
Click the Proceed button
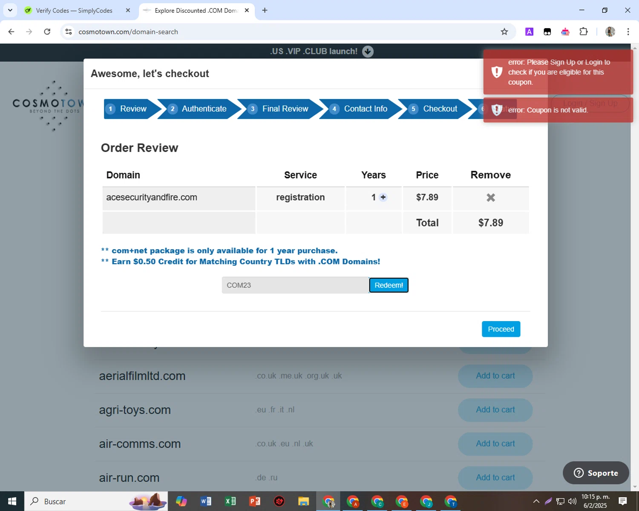point(501,329)
